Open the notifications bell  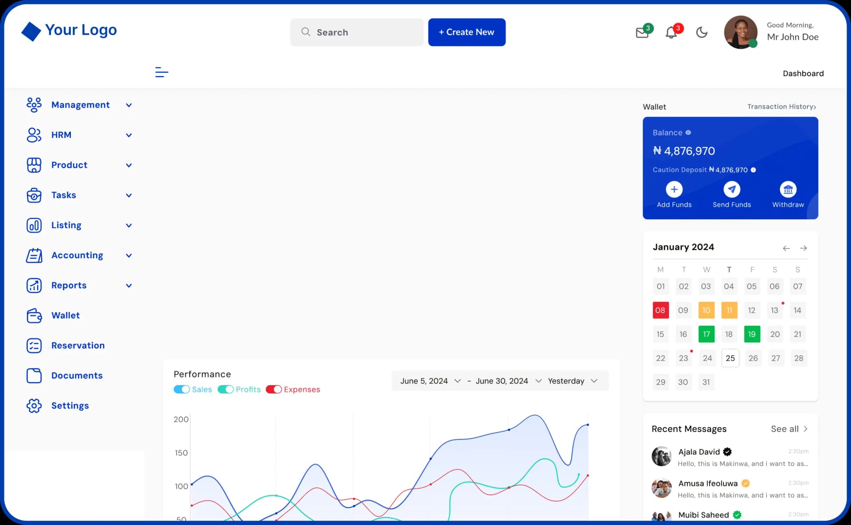(x=671, y=33)
